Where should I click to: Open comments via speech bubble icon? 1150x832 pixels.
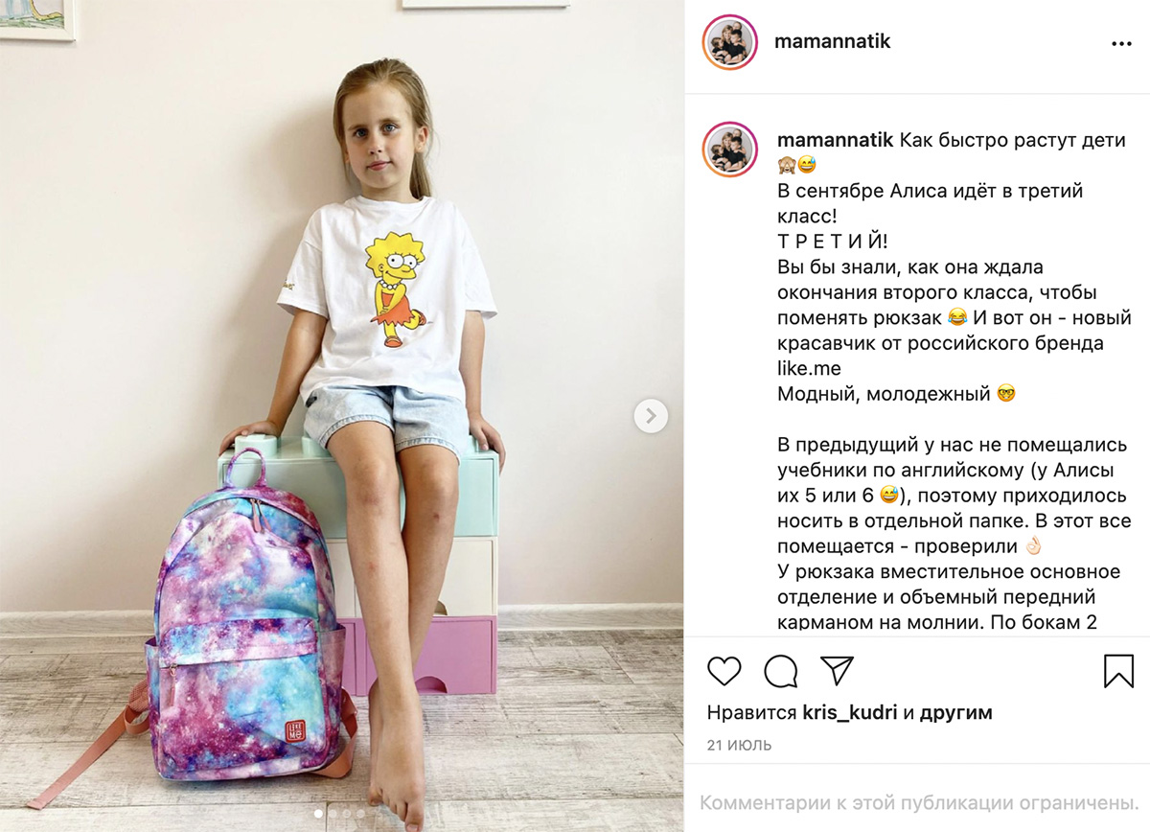coord(781,670)
